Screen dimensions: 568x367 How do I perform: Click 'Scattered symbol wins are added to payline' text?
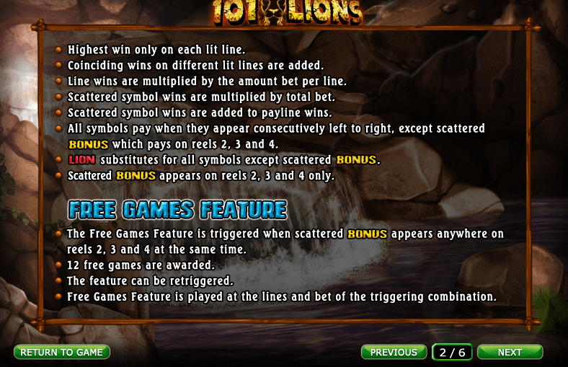click(x=200, y=112)
